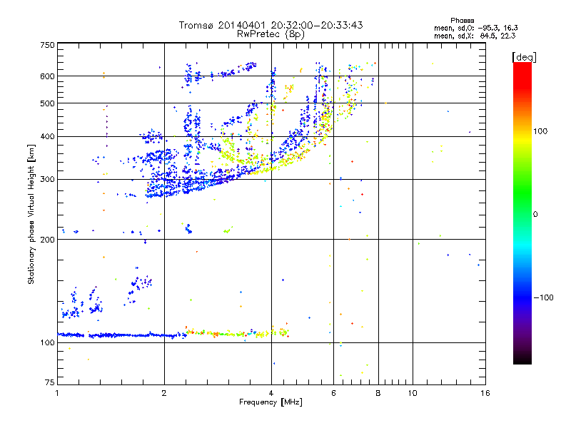
Task: Click the x-axis tick label '6'
Action: pyautogui.click(x=333, y=393)
